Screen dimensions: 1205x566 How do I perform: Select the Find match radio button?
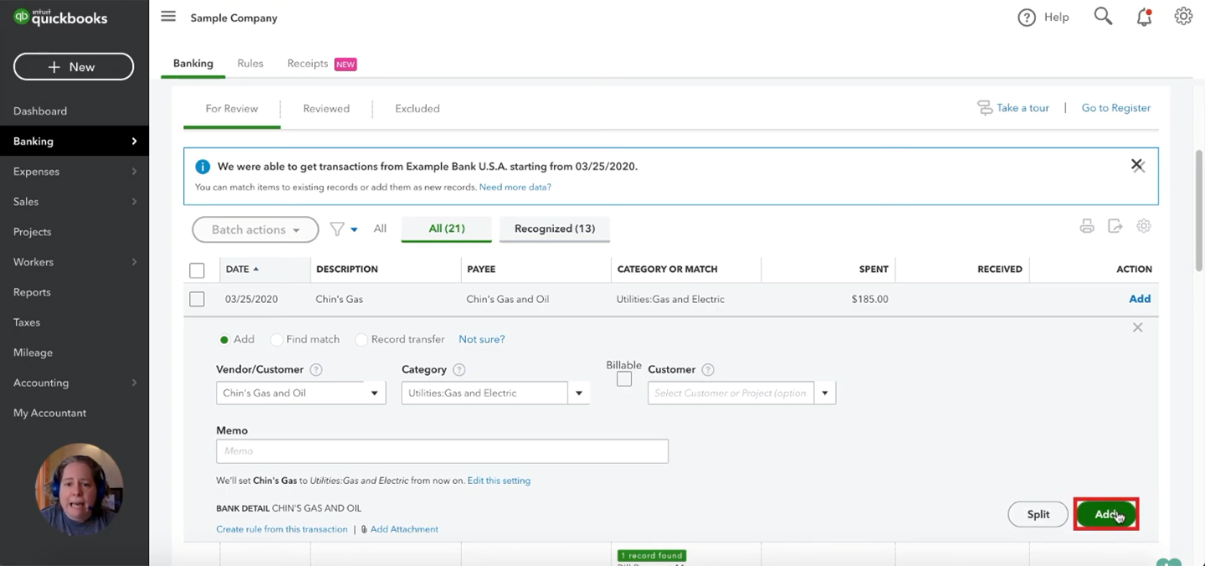(276, 340)
